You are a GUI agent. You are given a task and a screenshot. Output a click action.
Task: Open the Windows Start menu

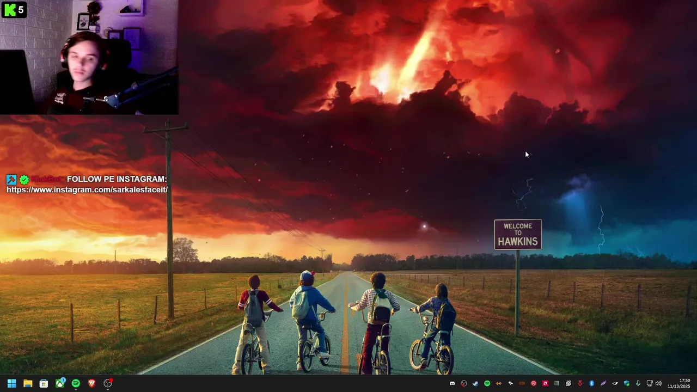11,383
